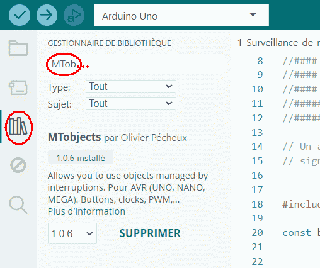Click the 1.0.6 installé badge
The image size is (320, 268).
(x=81, y=158)
